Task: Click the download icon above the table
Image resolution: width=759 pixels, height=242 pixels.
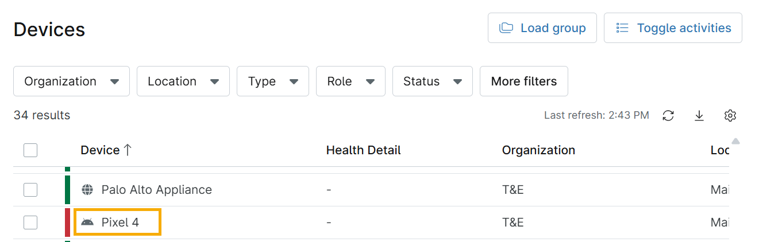Action: 699,116
